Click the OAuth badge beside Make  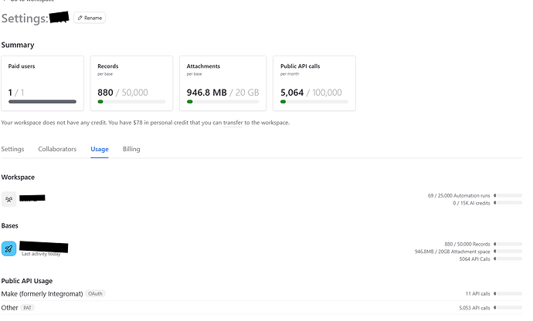coord(96,294)
